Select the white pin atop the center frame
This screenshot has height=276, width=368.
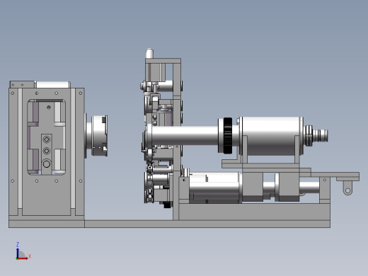pyautogui.click(x=149, y=53)
